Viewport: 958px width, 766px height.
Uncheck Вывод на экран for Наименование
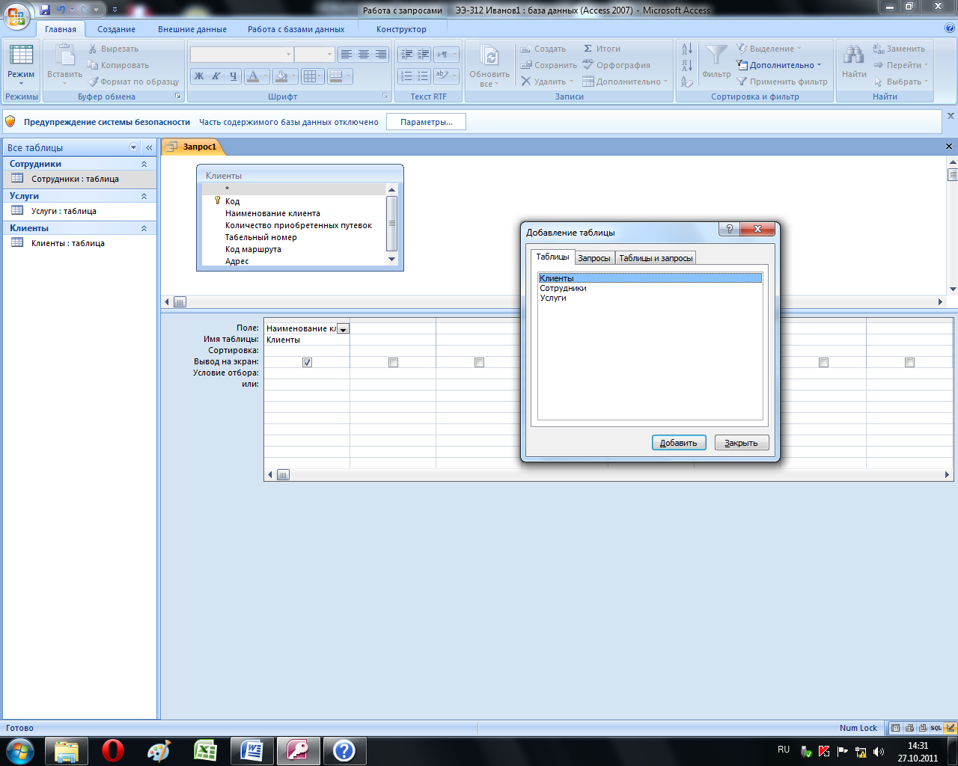307,362
